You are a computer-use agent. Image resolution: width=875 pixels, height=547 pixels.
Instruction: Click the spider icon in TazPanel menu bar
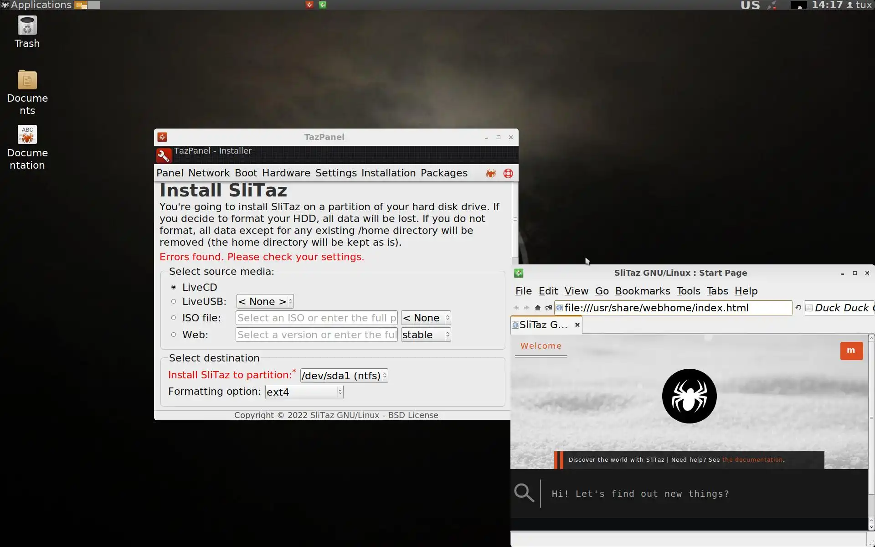click(x=491, y=173)
